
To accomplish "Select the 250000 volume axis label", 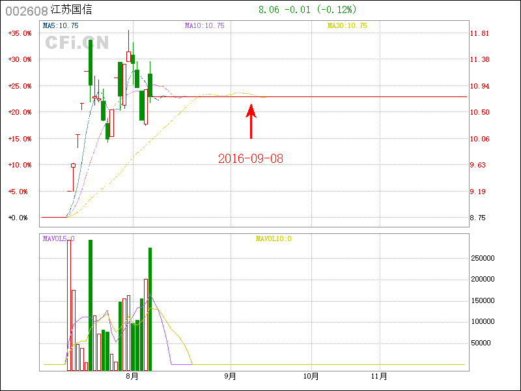I will 483,258.
